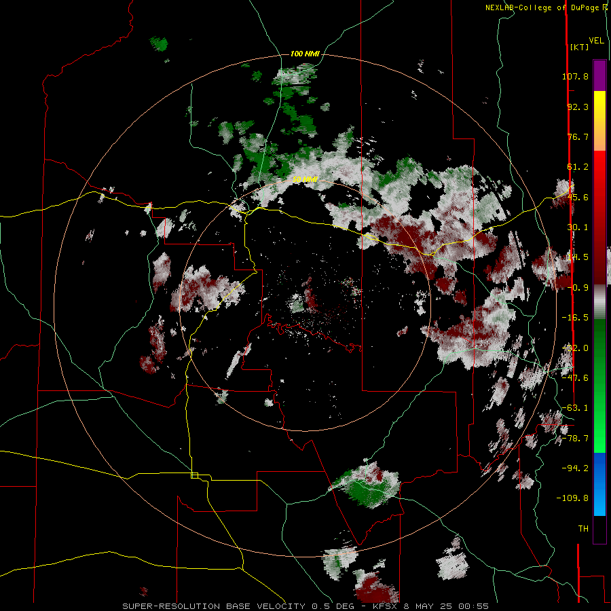Click the -32.0 legend value

pyautogui.click(x=575, y=348)
